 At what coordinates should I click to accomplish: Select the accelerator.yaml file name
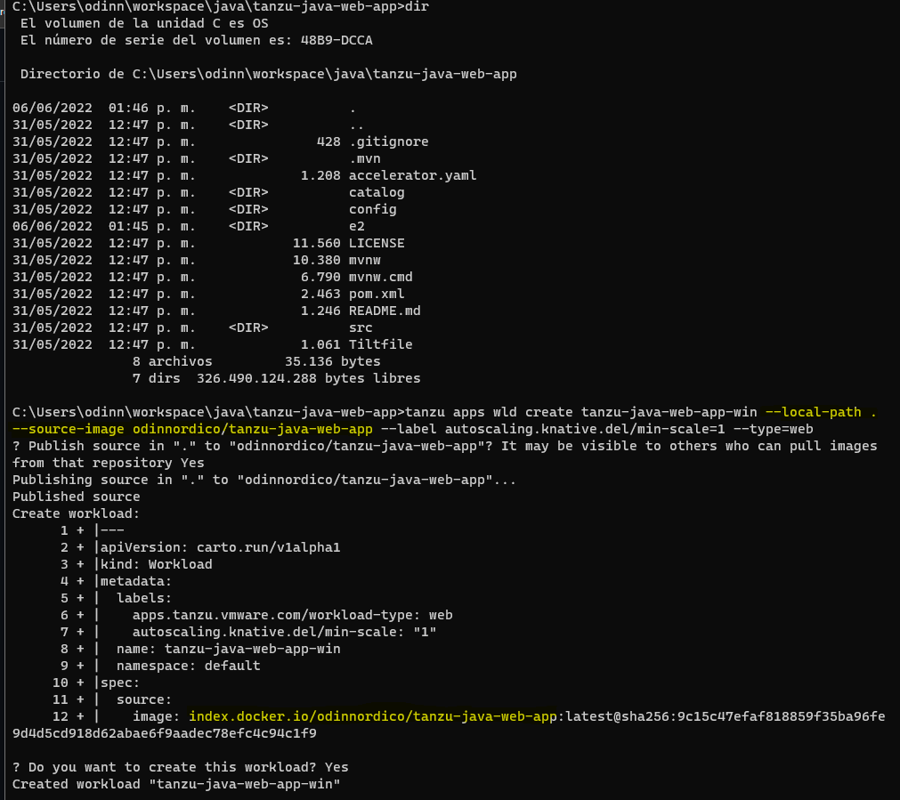tap(413, 175)
